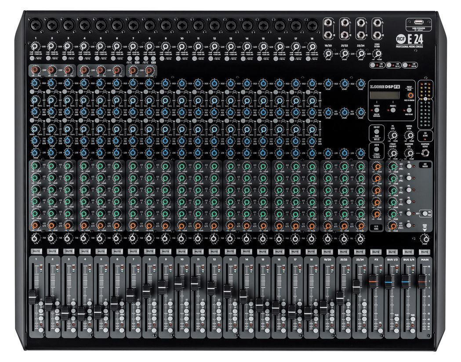The width and height of the screenshot is (461, 362).
Task: Click the AUX 6/FX (POST) master knob
Action: [x=393, y=225]
